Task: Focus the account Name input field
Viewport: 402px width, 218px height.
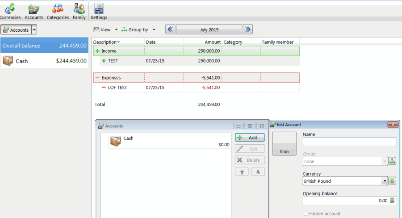Action: (349, 142)
